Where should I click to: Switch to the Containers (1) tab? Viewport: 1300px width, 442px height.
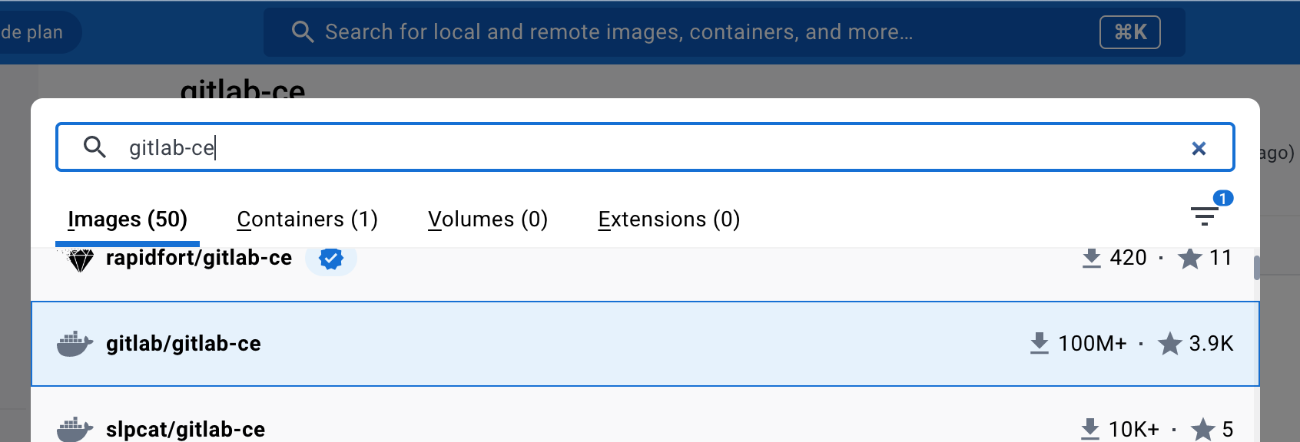(307, 219)
